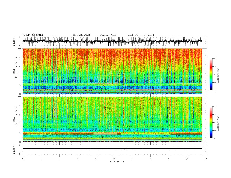231x178 pixels.
Task: Click the "Time (min)" axis label
Action: [117, 161]
